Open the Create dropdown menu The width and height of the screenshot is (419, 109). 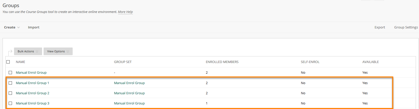tap(12, 27)
